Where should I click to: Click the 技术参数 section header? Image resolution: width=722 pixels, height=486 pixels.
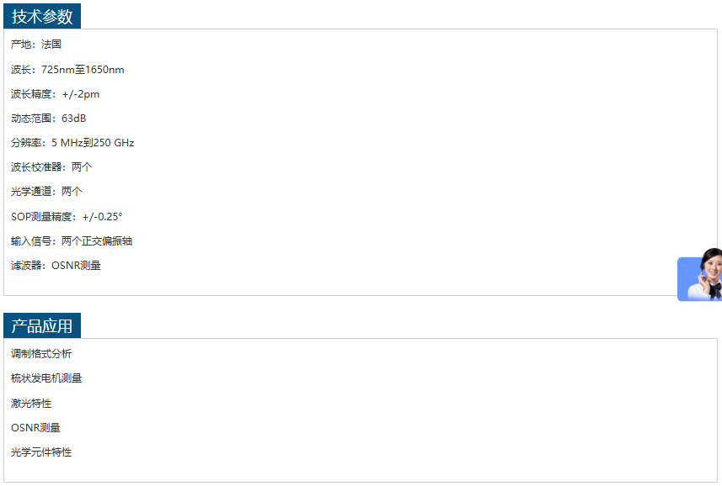click(42, 17)
